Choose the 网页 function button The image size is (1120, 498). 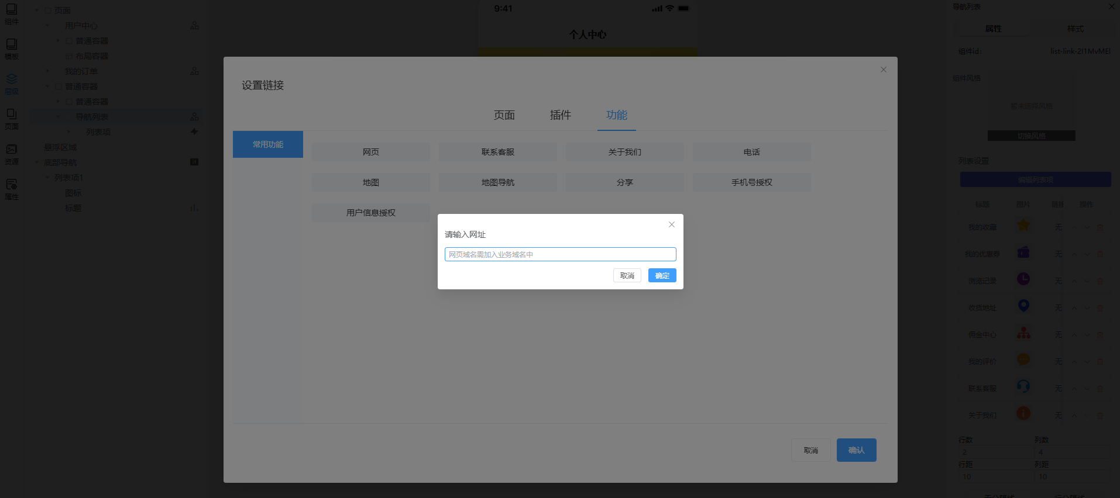pos(371,152)
